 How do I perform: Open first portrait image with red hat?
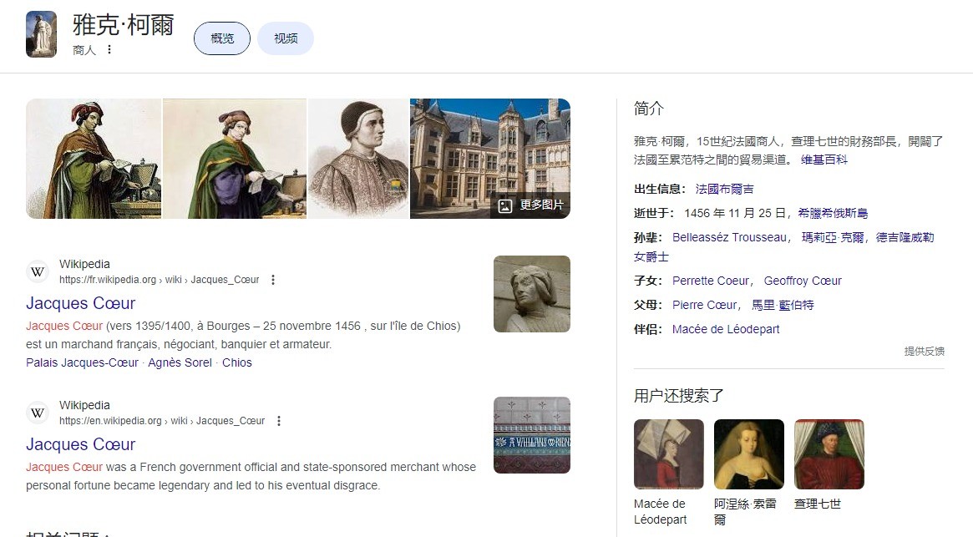(94, 159)
